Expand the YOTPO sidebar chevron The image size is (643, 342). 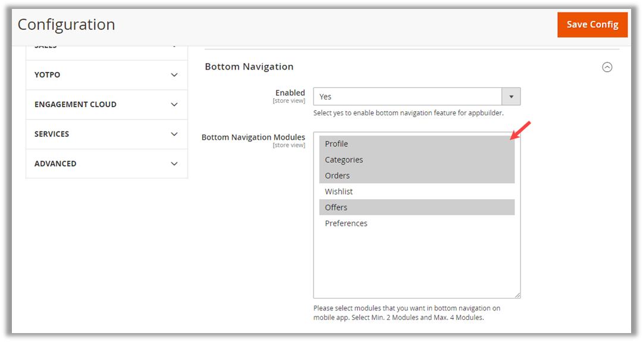(x=174, y=75)
